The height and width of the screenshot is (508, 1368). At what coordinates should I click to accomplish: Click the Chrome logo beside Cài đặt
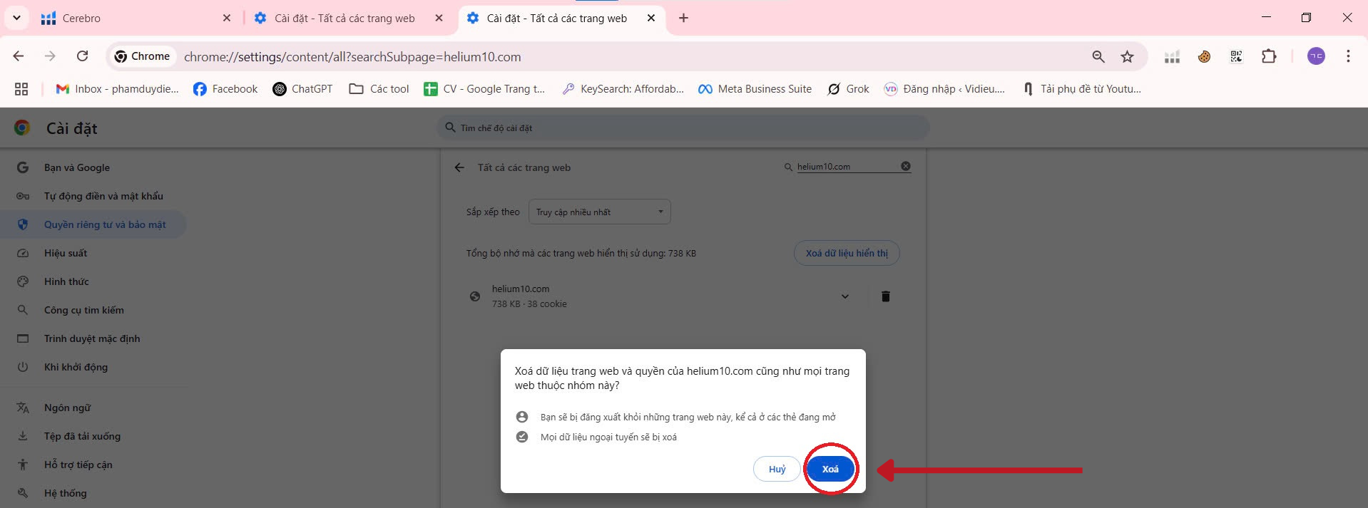[x=22, y=128]
